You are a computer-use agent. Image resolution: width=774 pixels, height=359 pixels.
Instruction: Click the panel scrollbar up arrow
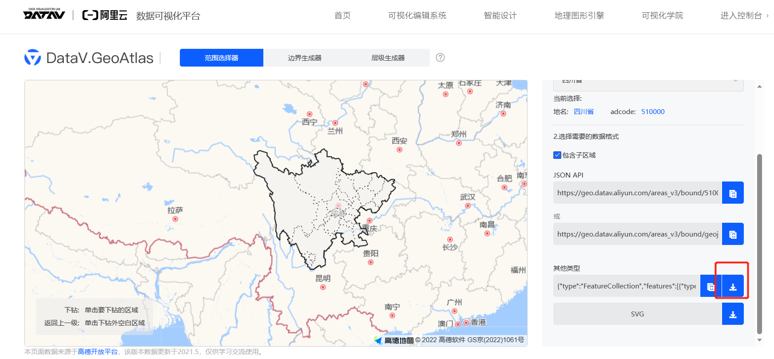tap(759, 87)
